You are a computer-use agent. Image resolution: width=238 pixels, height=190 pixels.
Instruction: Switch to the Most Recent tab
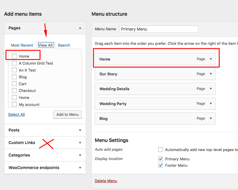point(22,45)
